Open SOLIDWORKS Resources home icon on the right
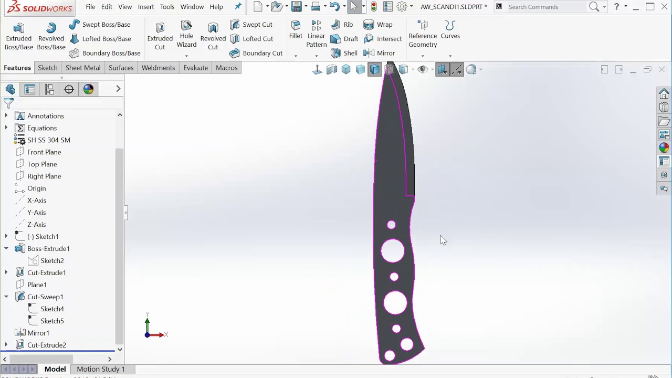The image size is (672, 378). pyautogui.click(x=664, y=94)
